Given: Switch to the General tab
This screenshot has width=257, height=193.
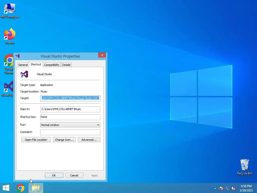Looking at the screenshot, I should pyautogui.click(x=23, y=65).
